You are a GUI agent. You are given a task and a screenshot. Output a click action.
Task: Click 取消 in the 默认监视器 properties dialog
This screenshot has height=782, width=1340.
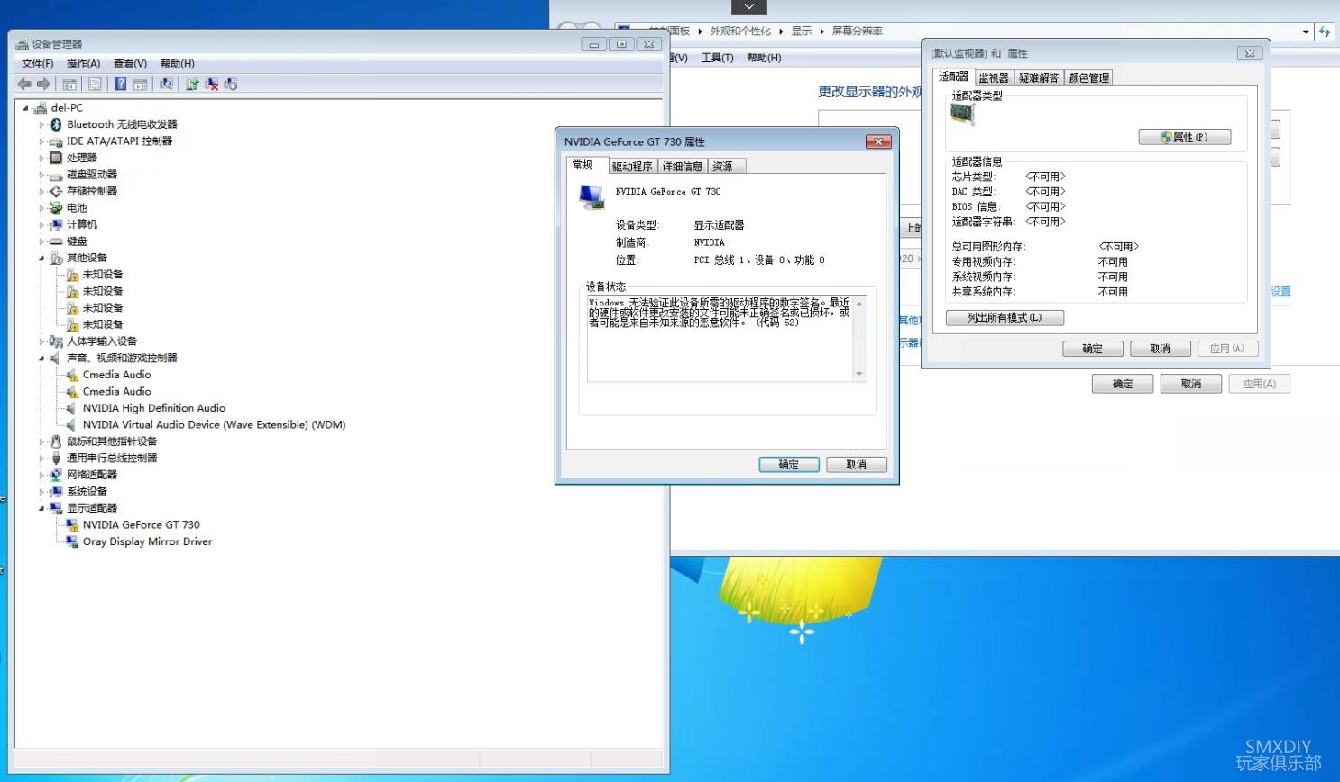[1161, 349]
